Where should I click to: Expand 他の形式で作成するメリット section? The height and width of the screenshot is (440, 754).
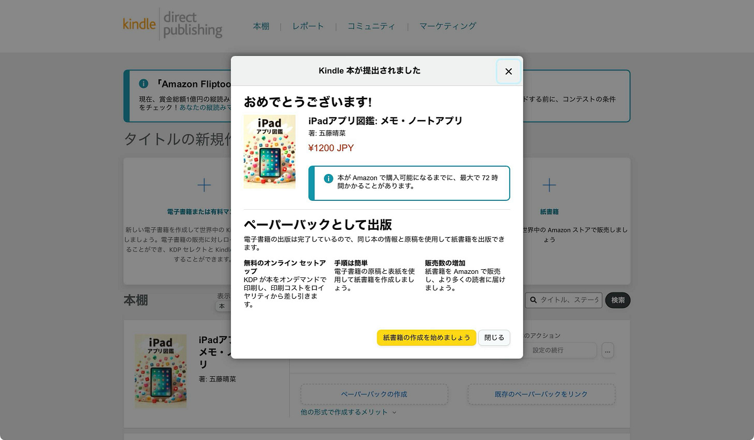tap(348, 412)
